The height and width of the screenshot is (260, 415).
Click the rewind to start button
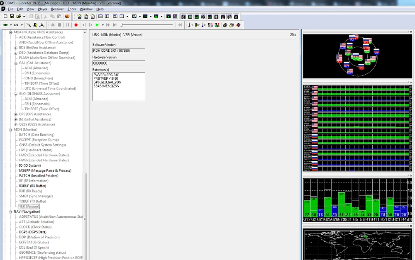pos(115,25)
